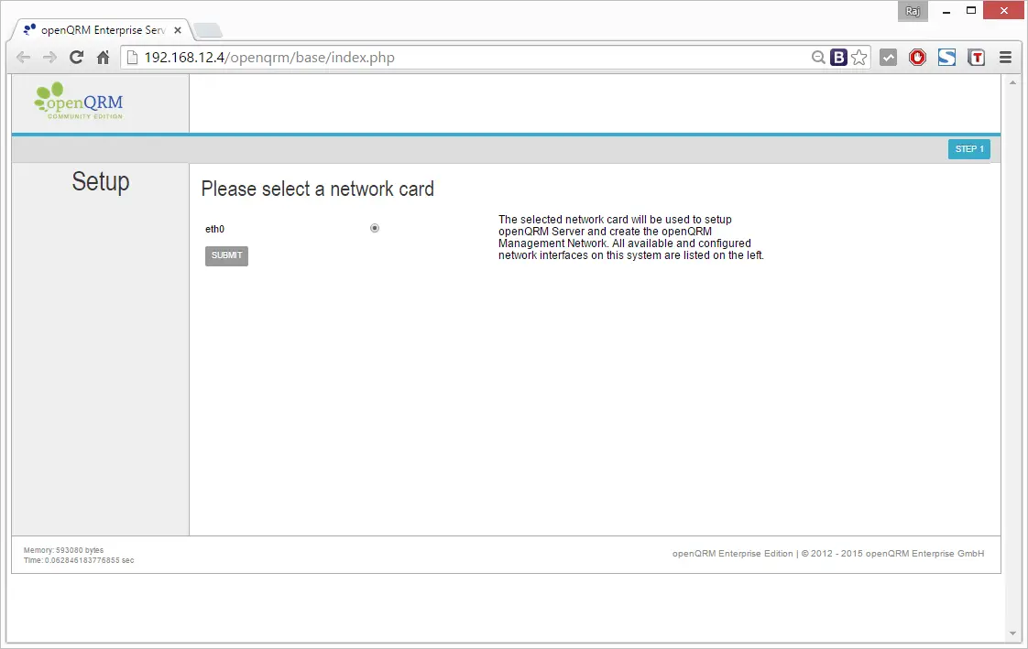Click the 'Please select a network card' heading

[317, 189]
